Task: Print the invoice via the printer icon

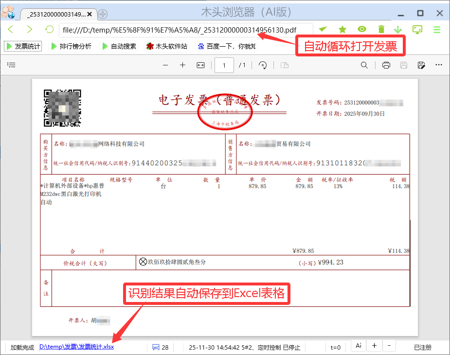Action: coord(386,65)
